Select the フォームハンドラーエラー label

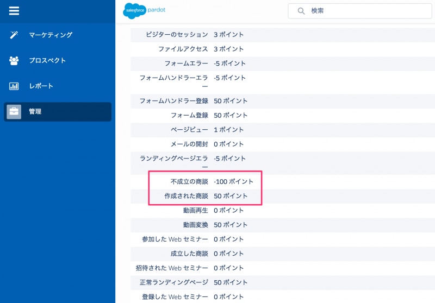[x=174, y=81]
